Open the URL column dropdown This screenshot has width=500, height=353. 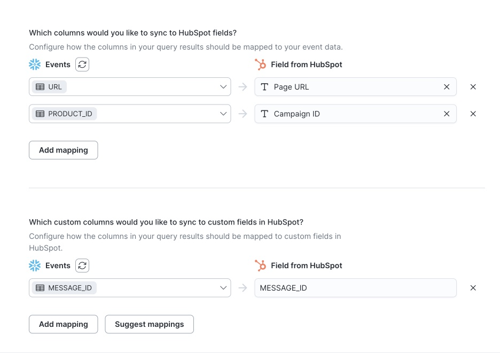pyautogui.click(x=130, y=86)
